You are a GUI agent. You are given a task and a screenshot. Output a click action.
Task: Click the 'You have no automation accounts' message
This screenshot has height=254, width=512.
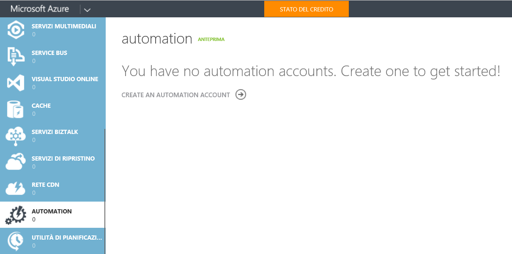click(311, 71)
